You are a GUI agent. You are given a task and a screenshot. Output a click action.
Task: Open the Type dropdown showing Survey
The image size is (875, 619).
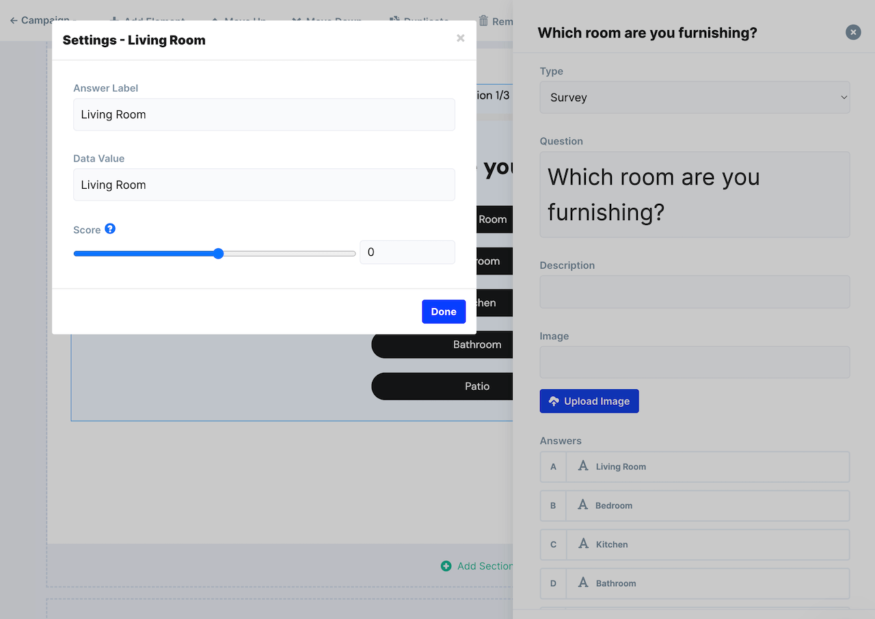695,97
